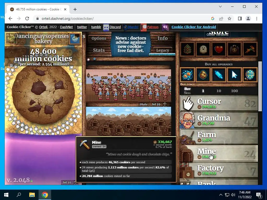Click Buy all upgrades
Screen dimensions: 267x200
tap(219, 64)
